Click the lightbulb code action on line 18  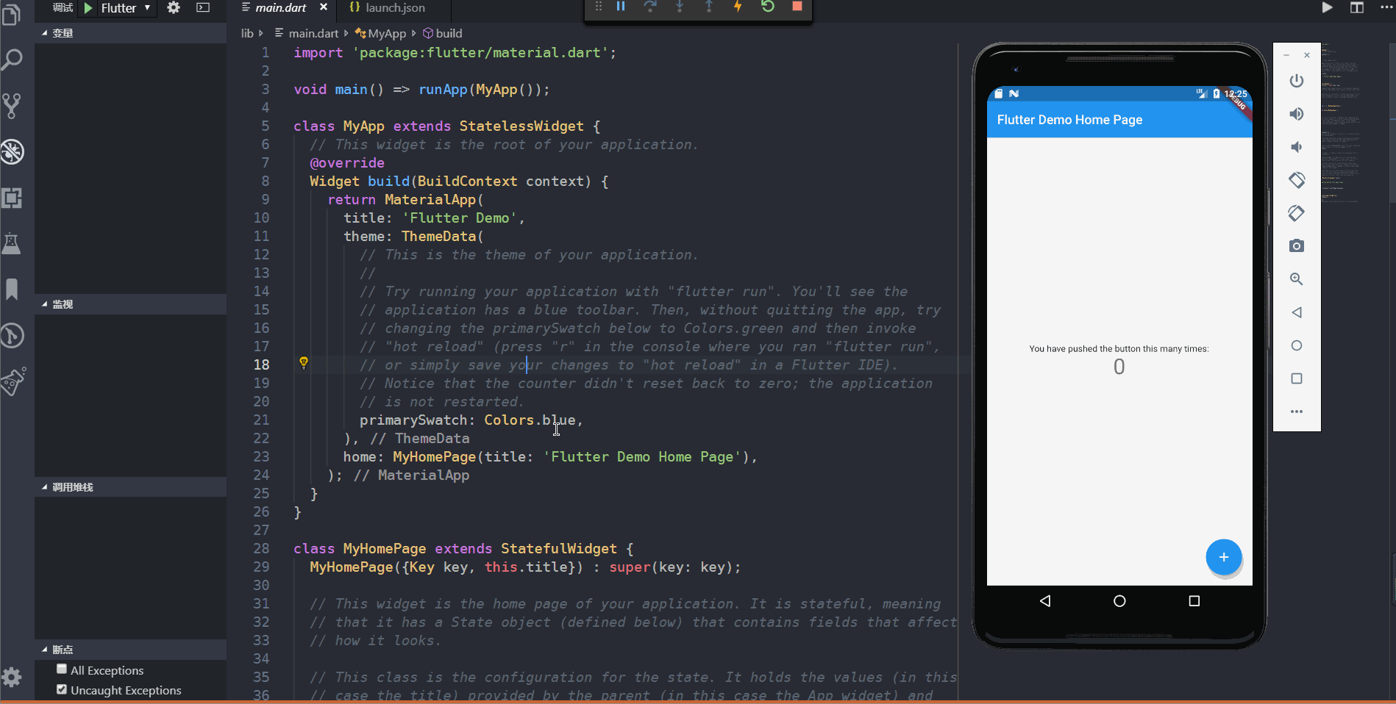(304, 363)
